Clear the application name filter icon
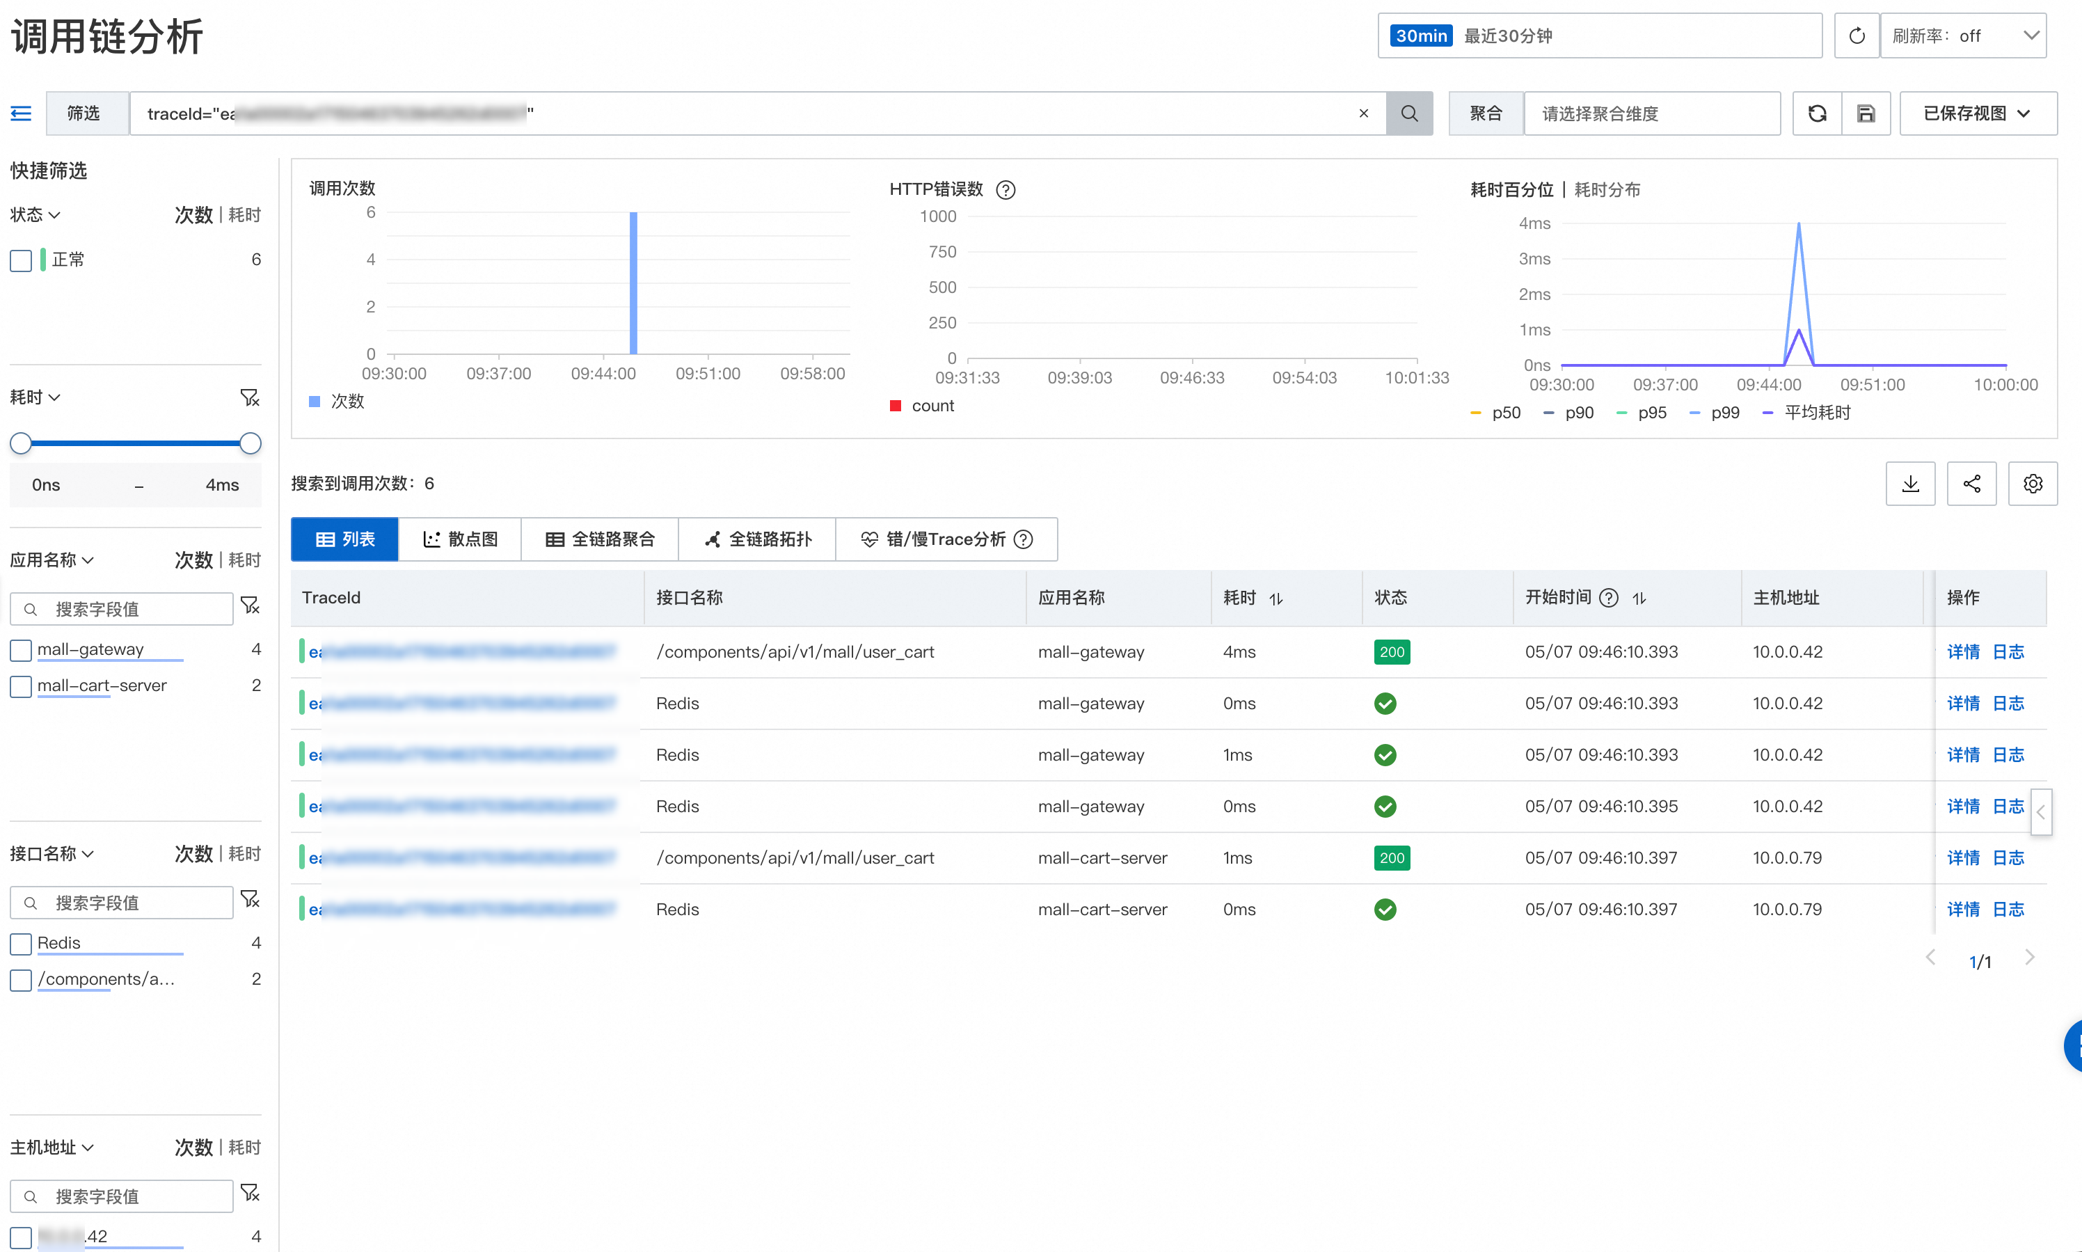This screenshot has width=2082, height=1252. [x=250, y=605]
